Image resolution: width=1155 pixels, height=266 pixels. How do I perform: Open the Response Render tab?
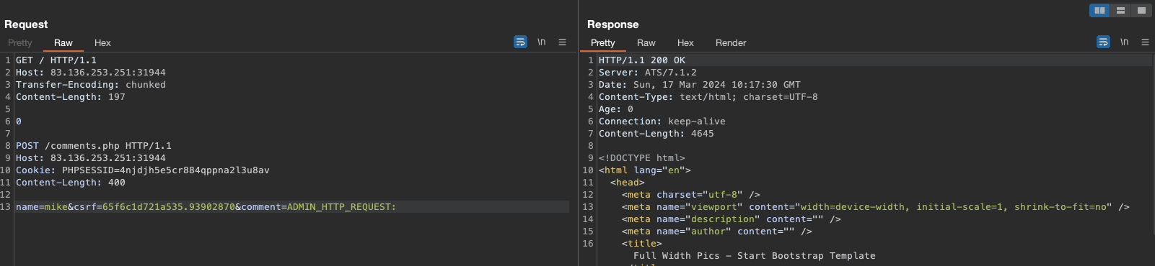point(731,43)
